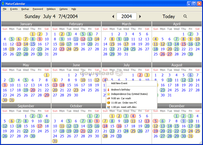Click the NaturCalendar leaf title icon

pos(3,3)
